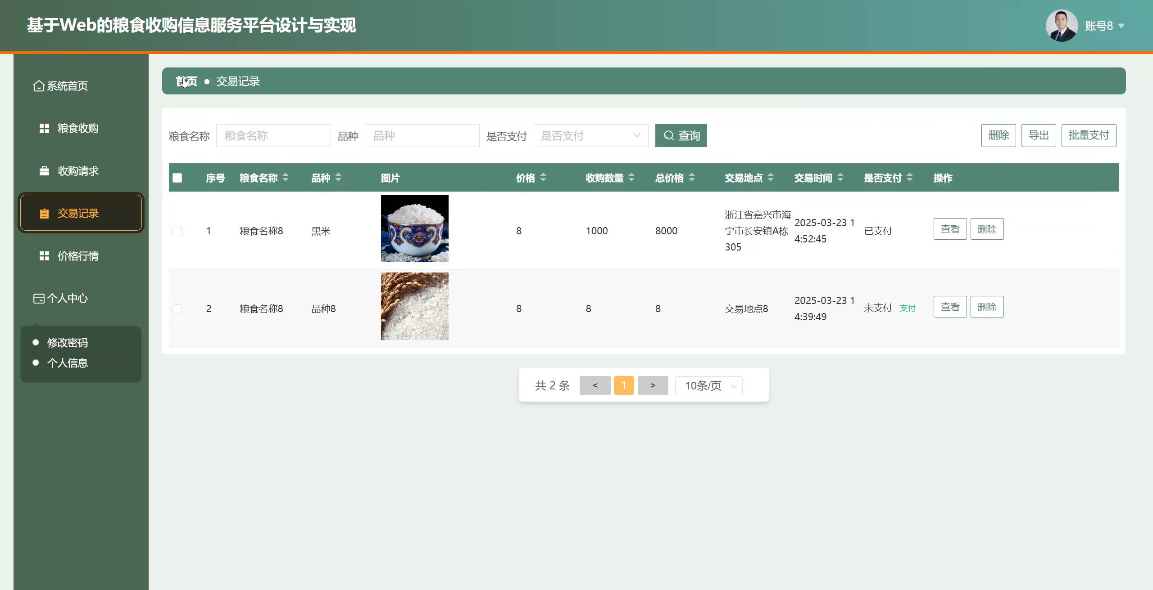Toggle the select-all header checkbox
This screenshot has width=1153, height=590.
[177, 178]
